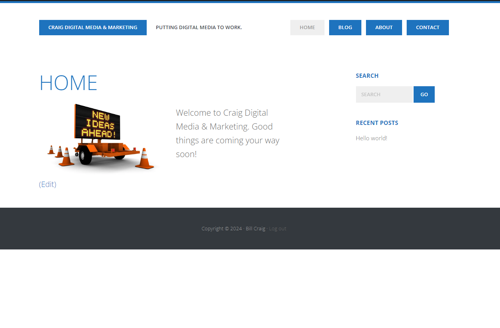This screenshot has width=500, height=328.
Task: Click the Search sidebar heading
Action: [367, 76]
